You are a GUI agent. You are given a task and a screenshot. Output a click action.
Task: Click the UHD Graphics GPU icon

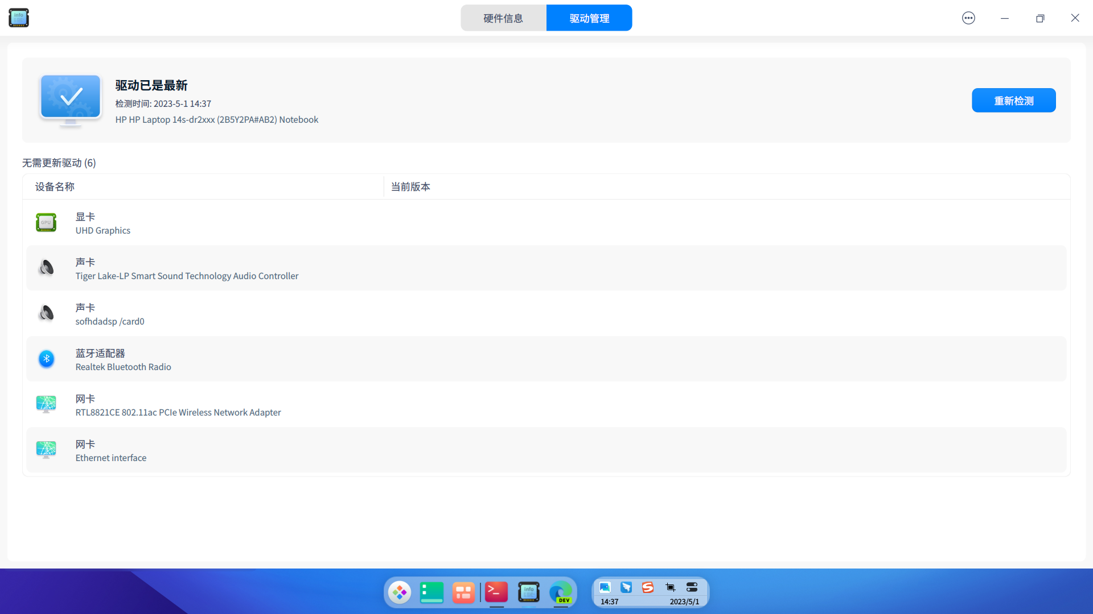(x=46, y=222)
